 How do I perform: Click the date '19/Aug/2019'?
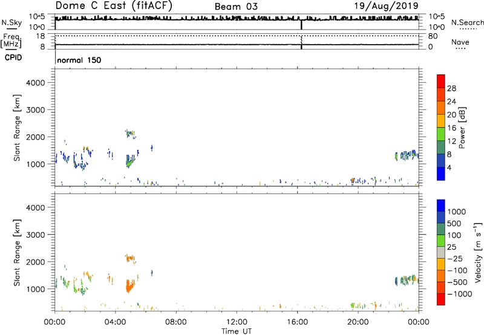(386, 5)
